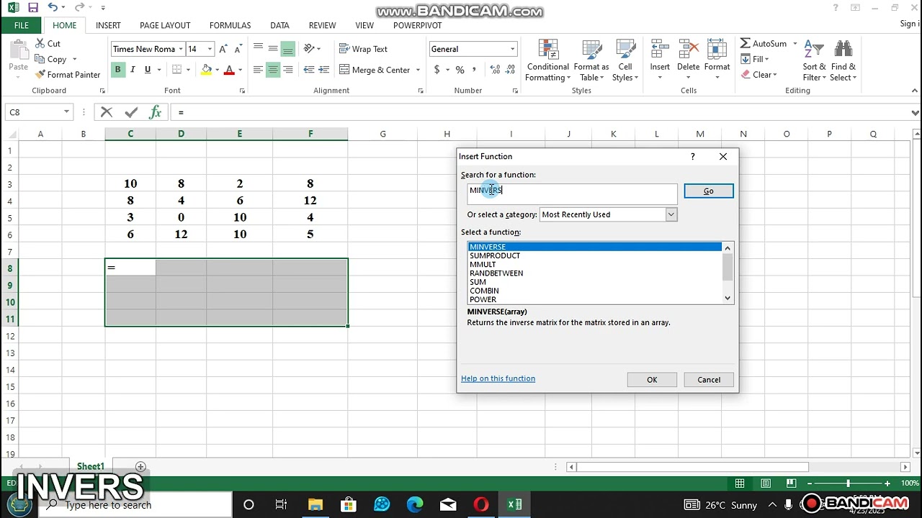Click the Search for a function field
Screen dimensions: 922x518
572,194
